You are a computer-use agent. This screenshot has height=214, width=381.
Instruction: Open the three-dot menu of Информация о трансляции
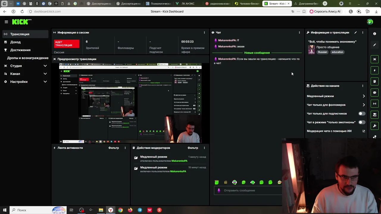coord(363,32)
